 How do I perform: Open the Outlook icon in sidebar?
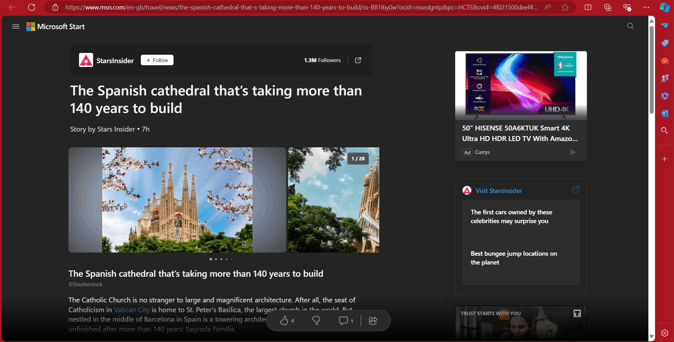(665, 113)
